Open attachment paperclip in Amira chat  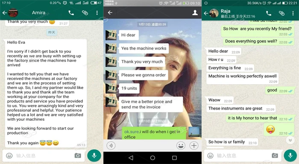click(x=85, y=13)
